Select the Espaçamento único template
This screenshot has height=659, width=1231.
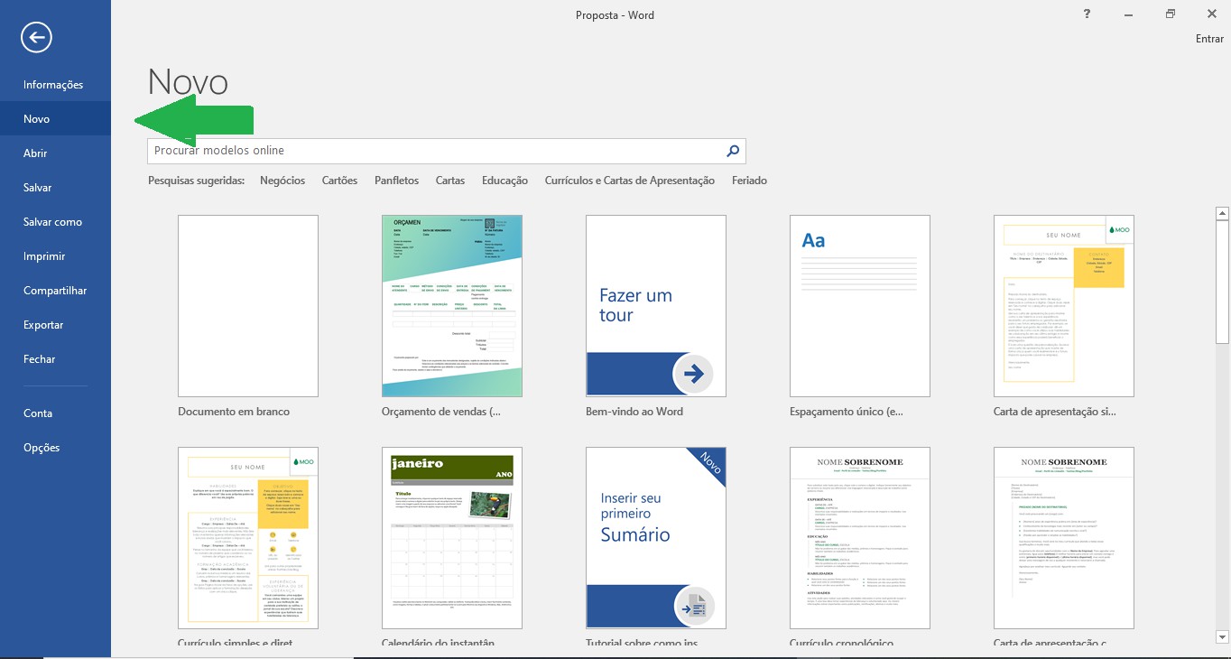click(860, 306)
